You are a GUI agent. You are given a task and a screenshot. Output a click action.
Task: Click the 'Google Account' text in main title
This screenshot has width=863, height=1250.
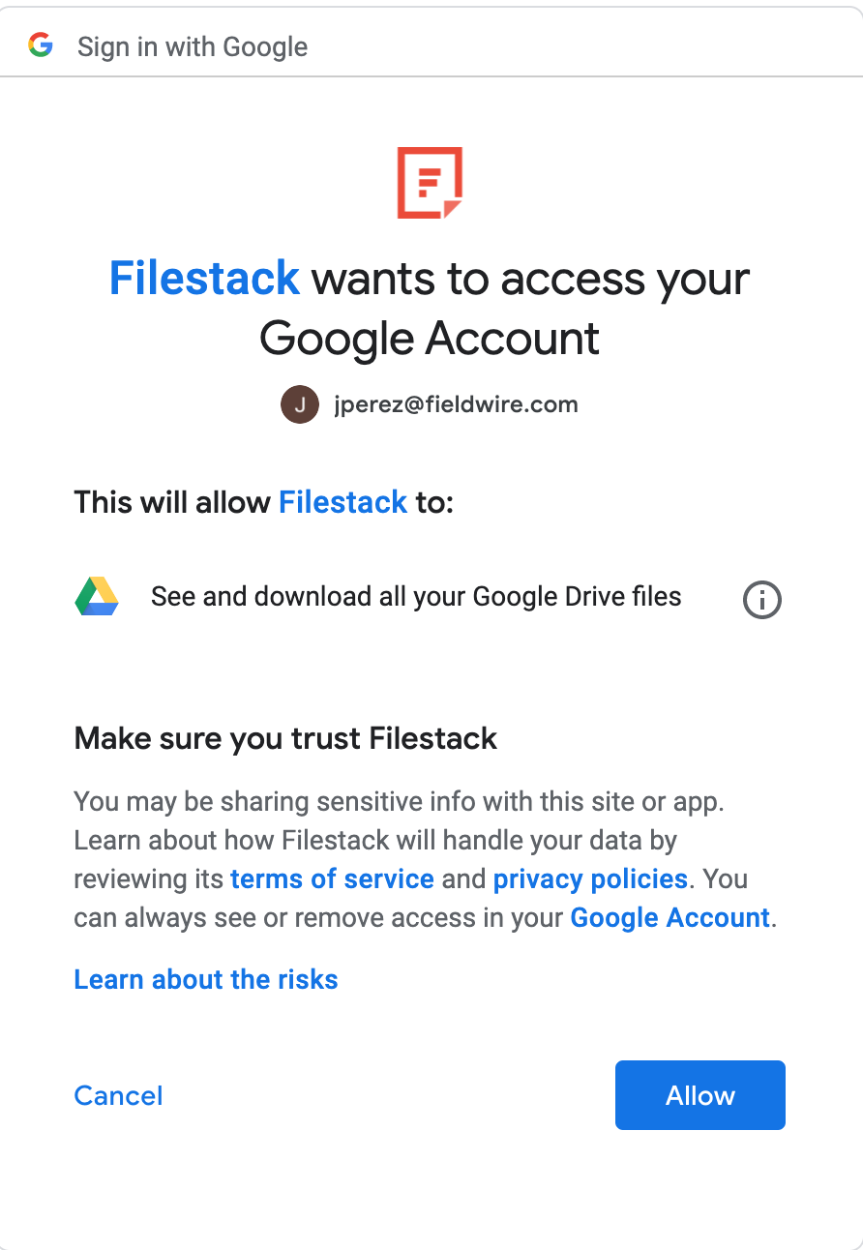[x=430, y=339]
